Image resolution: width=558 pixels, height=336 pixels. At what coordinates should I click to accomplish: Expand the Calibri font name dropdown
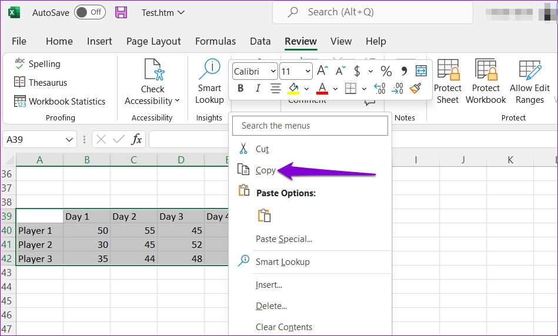point(273,72)
